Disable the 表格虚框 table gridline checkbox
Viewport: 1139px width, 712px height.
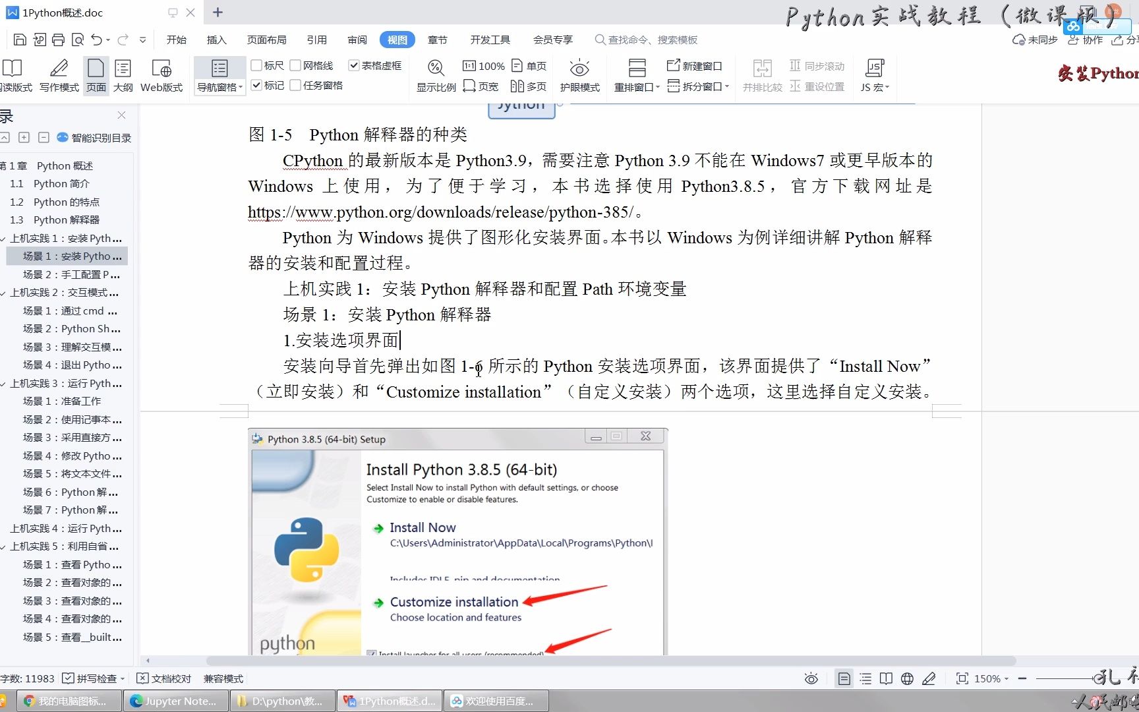click(353, 65)
